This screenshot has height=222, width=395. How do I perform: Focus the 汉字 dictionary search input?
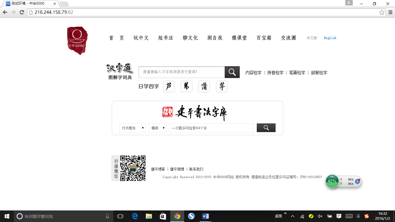182,72
